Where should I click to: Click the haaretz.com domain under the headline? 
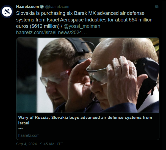29,135
